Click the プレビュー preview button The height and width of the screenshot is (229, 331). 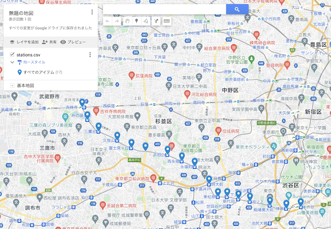[x=73, y=42]
